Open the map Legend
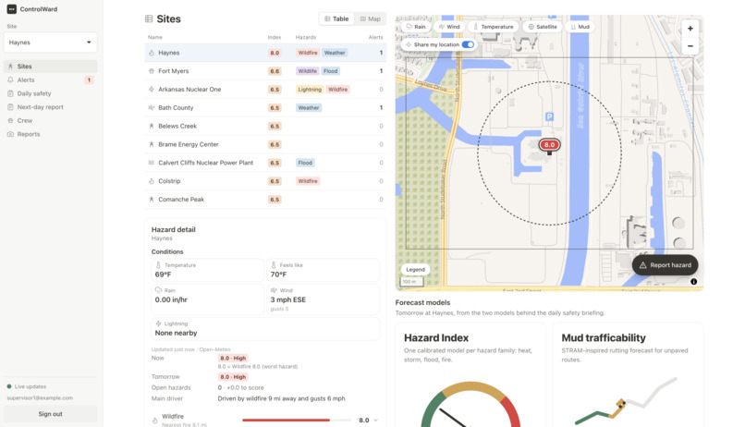 [415, 269]
